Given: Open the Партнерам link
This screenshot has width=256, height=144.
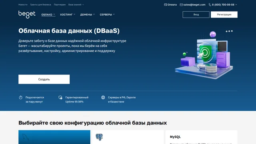Looking at the screenshot, I should click(60, 5).
